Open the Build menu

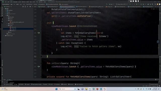tap(28, 2)
